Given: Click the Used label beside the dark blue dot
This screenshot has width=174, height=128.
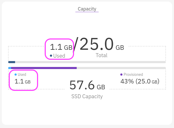Looking at the screenshot, I should click(x=59, y=56).
